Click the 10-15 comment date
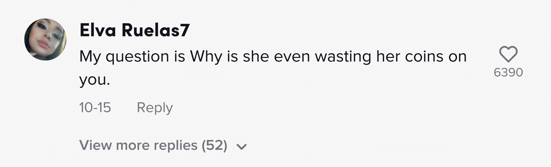This screenshot has height=167, width=551. tap(95, 107)
